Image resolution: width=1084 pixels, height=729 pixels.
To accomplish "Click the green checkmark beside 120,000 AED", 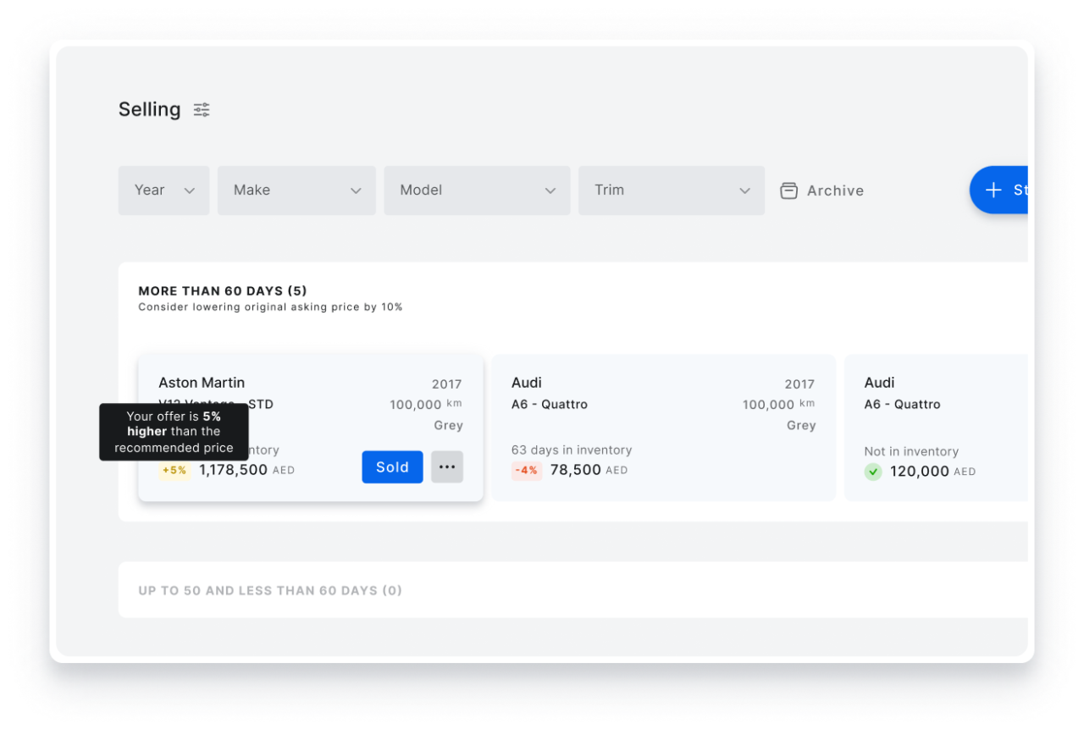I will [873, 472].
